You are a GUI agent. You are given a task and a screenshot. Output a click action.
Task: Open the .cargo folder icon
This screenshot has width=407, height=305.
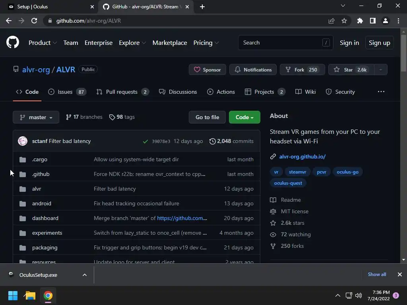point(23,160)
